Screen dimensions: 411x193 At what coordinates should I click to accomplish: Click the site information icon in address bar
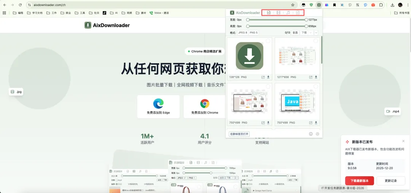pos(29,5)
